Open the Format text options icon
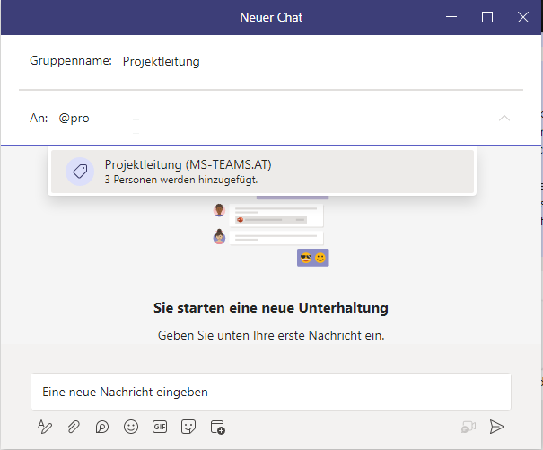 point(45,427)
